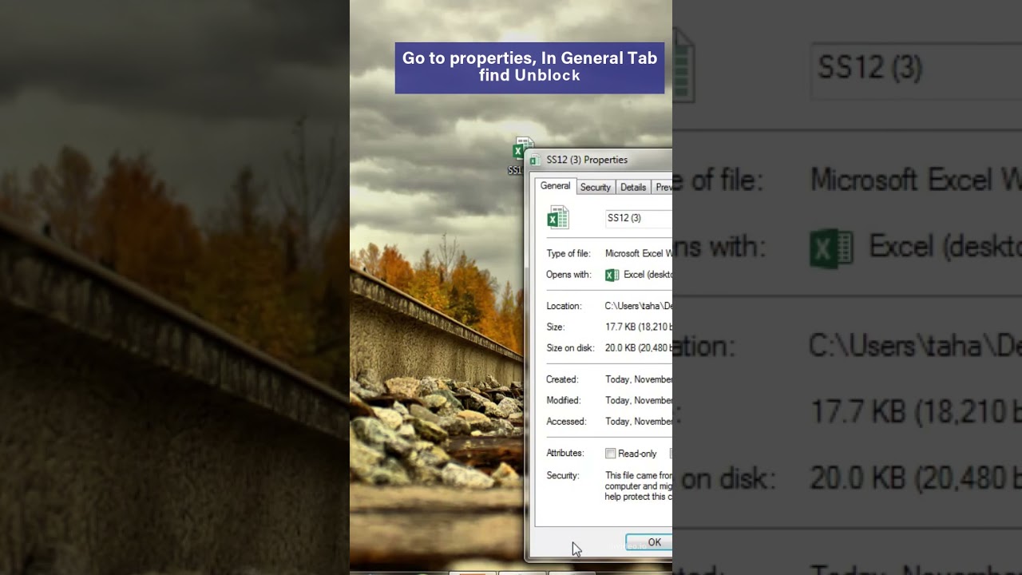Click the C:\Users\taha location path
This screenshot has width=1022, height=575.
point(639,306)
